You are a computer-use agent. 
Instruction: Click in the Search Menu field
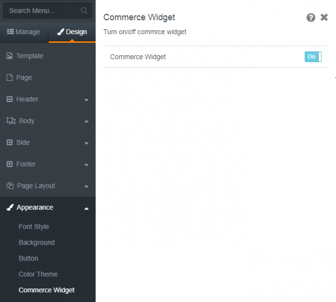pos(47,10)
